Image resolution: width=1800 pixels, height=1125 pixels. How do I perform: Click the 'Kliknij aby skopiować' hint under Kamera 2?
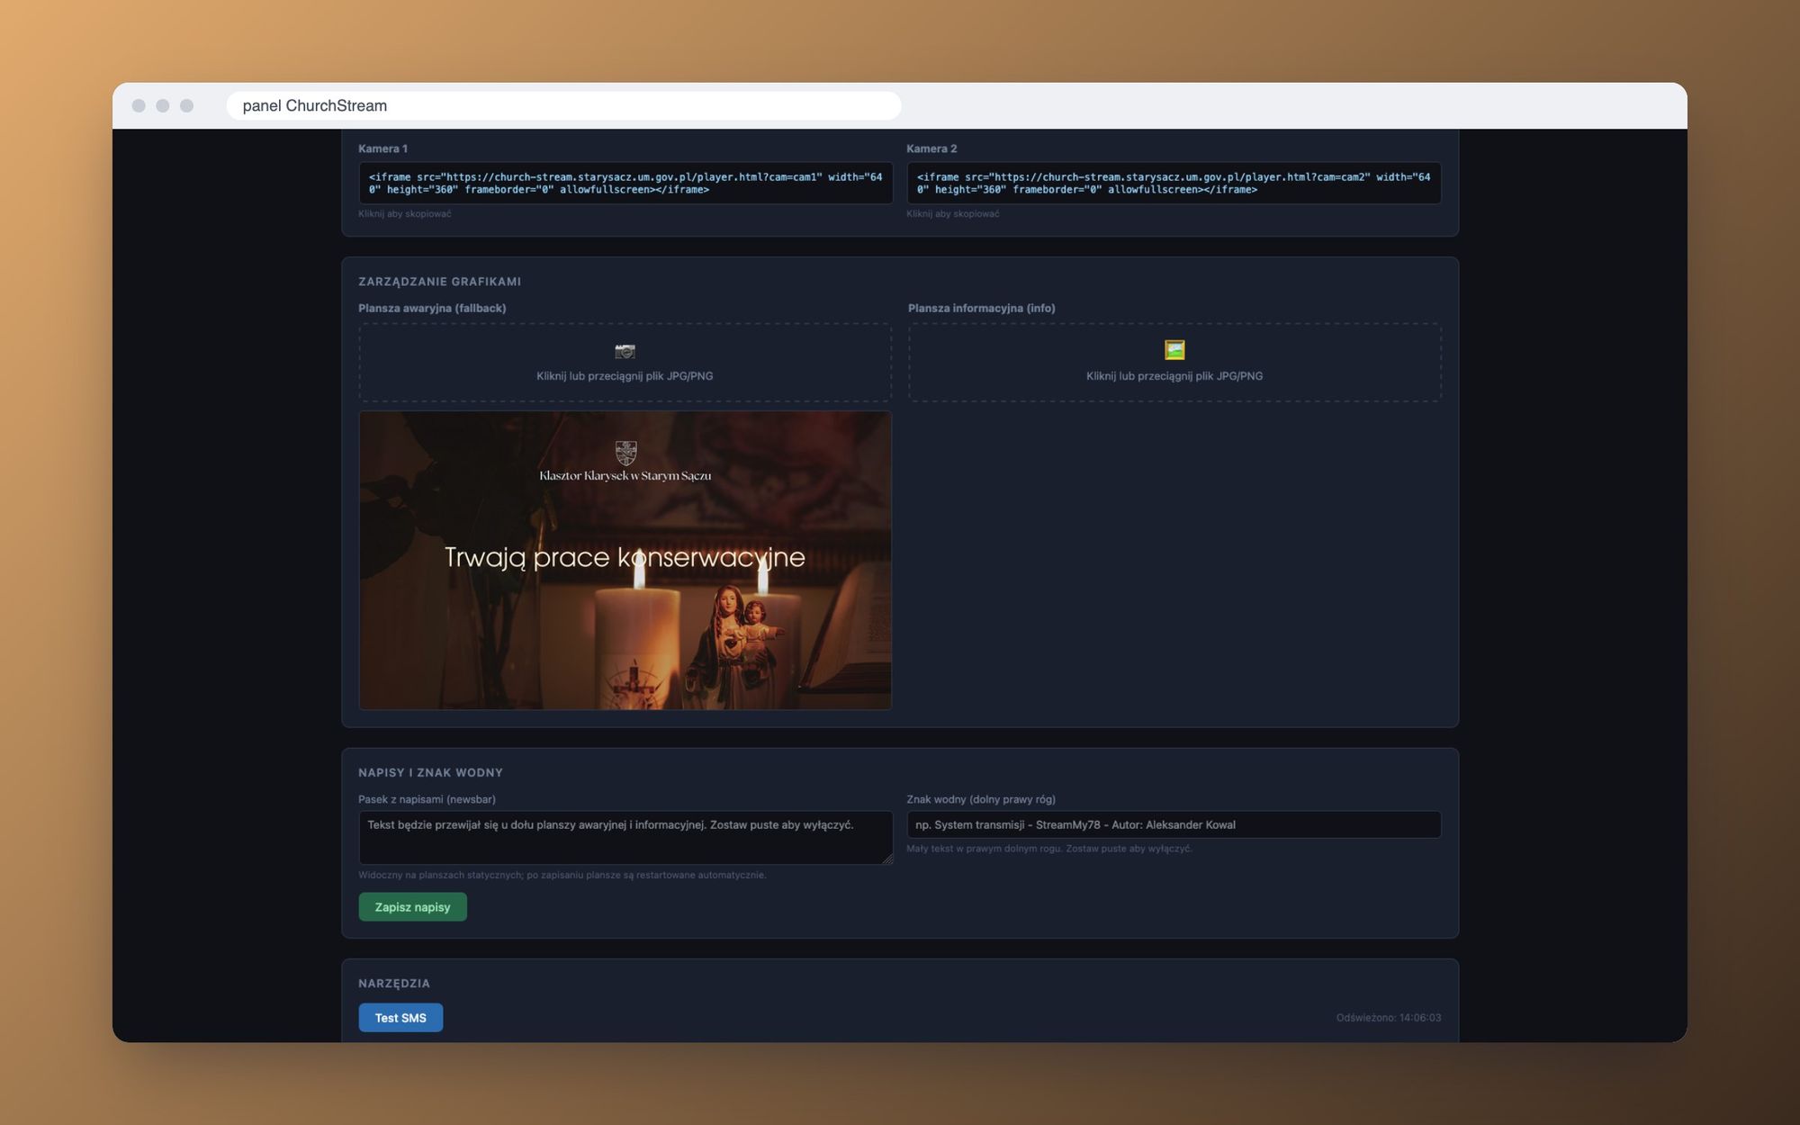952,214
